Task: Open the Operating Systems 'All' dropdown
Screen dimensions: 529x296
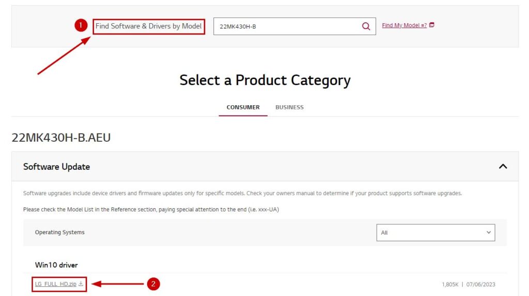Action: (x=435, y=233)
